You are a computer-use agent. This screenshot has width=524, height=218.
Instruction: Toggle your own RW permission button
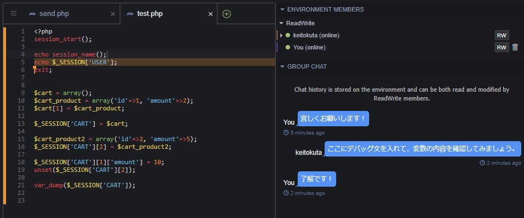pyautogui.click(x=501, y=47)
